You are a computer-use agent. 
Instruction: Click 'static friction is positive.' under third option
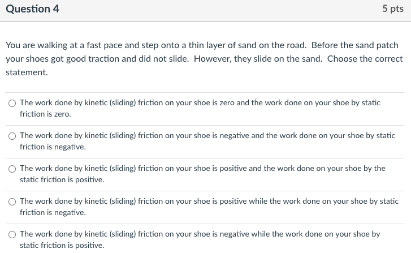tap(62, 180)
